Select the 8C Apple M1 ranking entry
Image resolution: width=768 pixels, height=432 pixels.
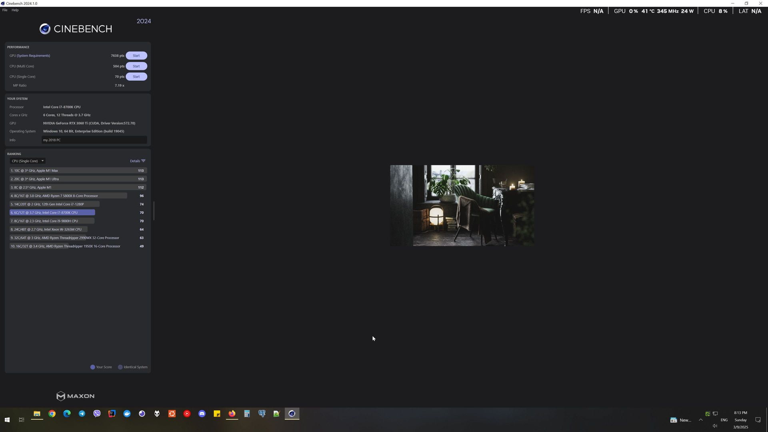[x=78, y=187]
